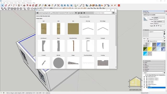Pick the dark green glass swatch
Viewport: 167px width, 94px height.
coord(145,49)
